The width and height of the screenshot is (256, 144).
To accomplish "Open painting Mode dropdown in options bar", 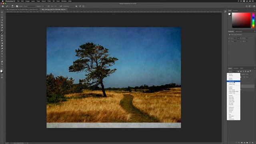I will [x=29, y=6].
